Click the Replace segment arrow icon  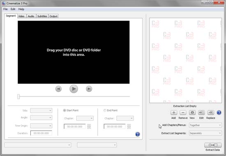210,112
